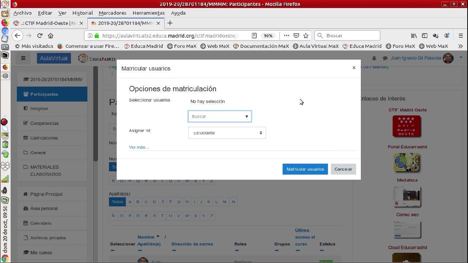Image resolution: width=468 pixels, height=263 pixels.
Task: Open Mediateca thumbnail link
Action: [407, 197]
